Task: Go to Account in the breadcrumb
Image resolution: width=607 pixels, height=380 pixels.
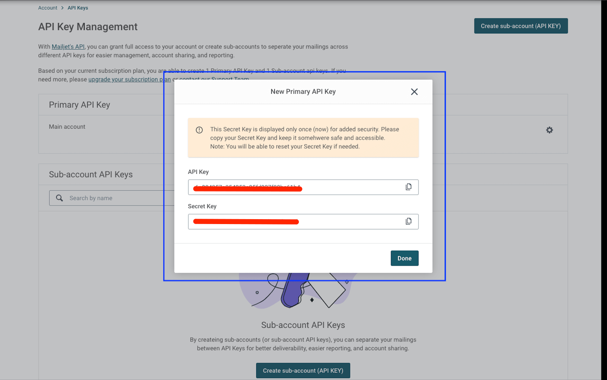Action: tap(48, 8)
